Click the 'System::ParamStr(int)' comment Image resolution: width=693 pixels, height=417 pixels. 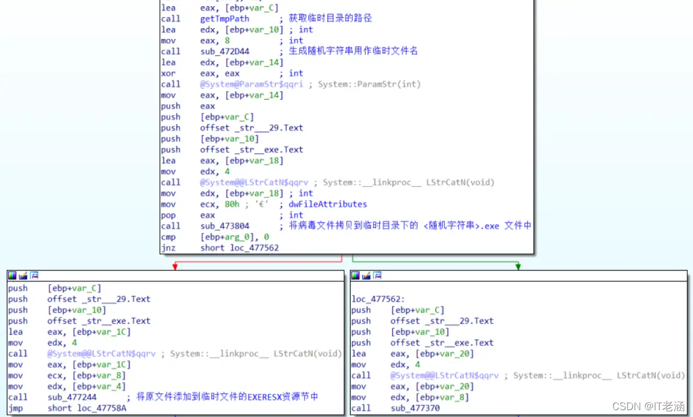[369, 84]
